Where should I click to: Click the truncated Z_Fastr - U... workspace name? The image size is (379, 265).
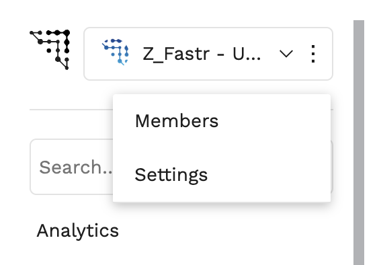pyautogui.click(x=202, y=54)
